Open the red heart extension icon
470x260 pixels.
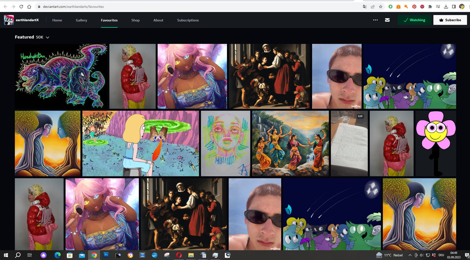coord(422,7)
